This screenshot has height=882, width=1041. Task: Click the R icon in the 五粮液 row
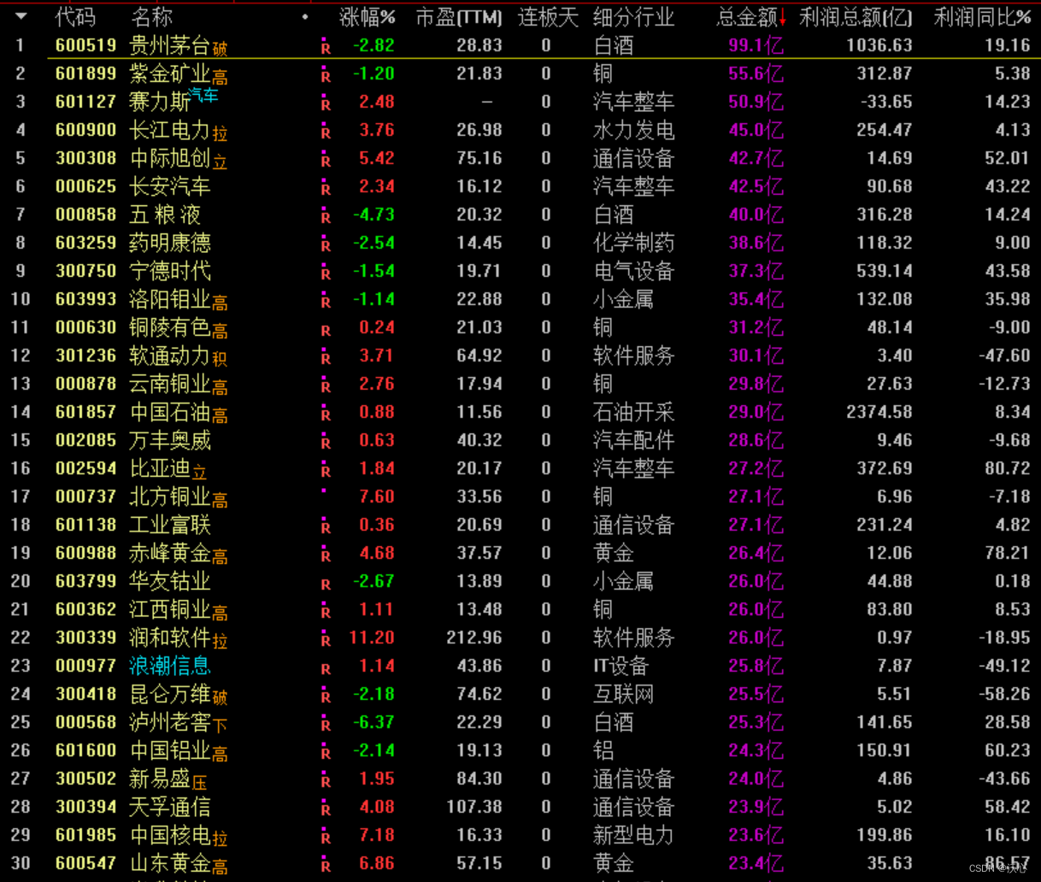(x=326, y=217)
